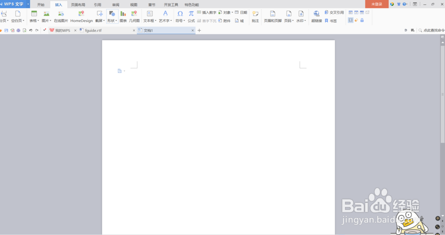Click the lock icon in the ribbon
Screen dimensions: 445x235
click(x=362, y=20)
